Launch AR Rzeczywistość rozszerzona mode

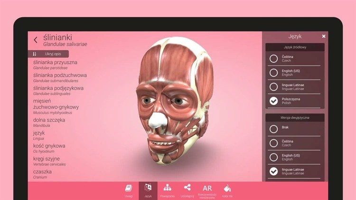(207, 189)
